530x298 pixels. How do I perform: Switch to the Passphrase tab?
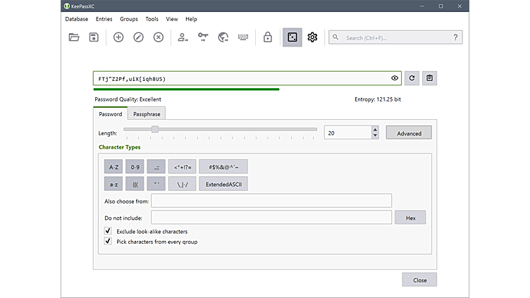[x=147, y=114]
